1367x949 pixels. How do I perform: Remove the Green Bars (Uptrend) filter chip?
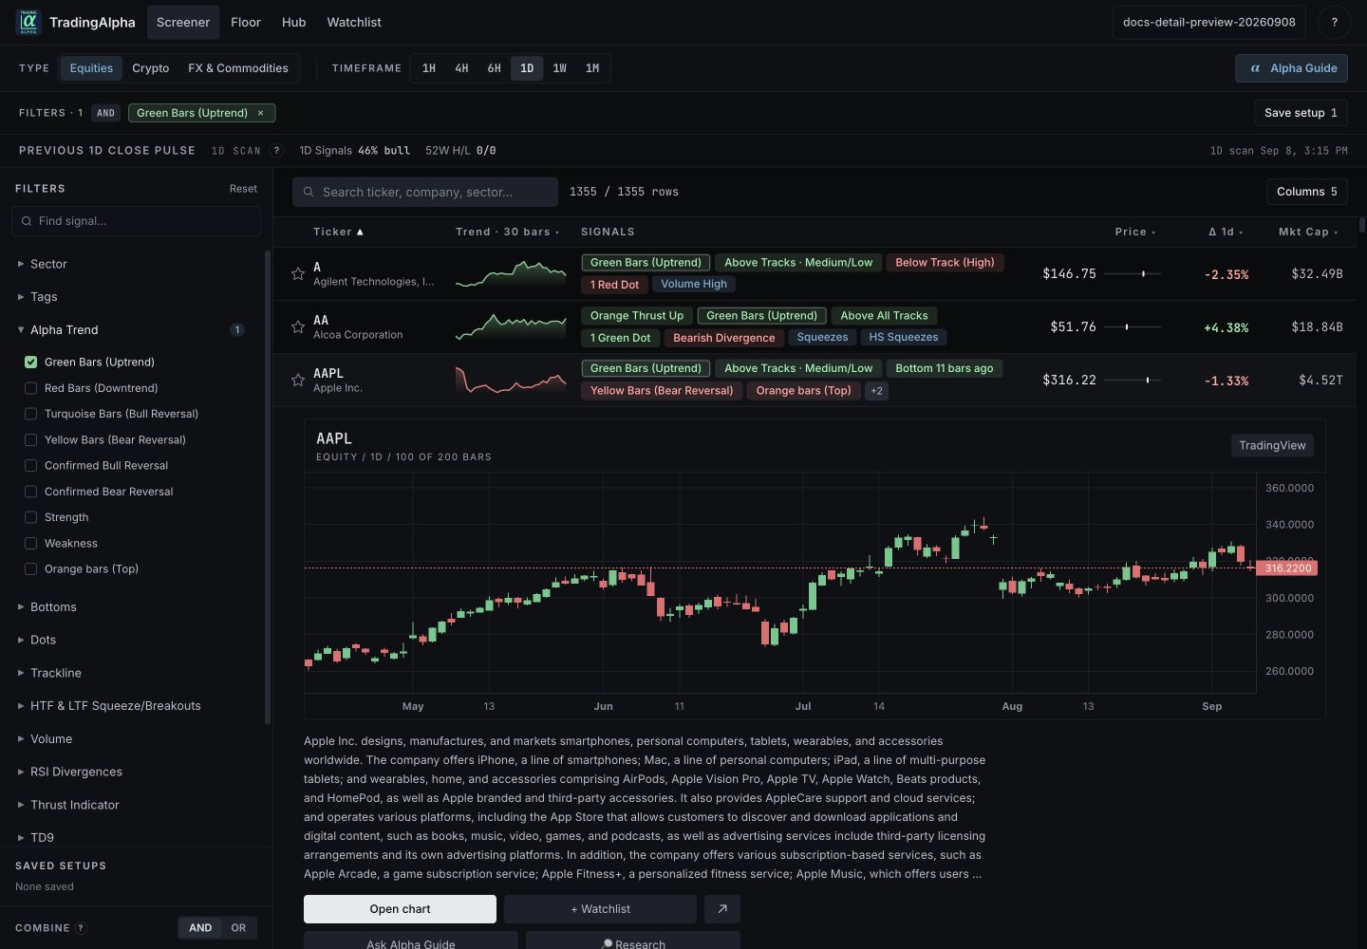coord(260,113)
